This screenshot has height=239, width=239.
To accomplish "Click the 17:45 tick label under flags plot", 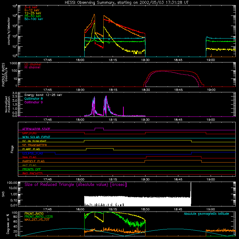I will [x=48, y=180].
